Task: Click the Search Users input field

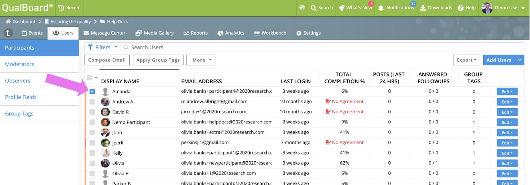Action: [322, 47]
